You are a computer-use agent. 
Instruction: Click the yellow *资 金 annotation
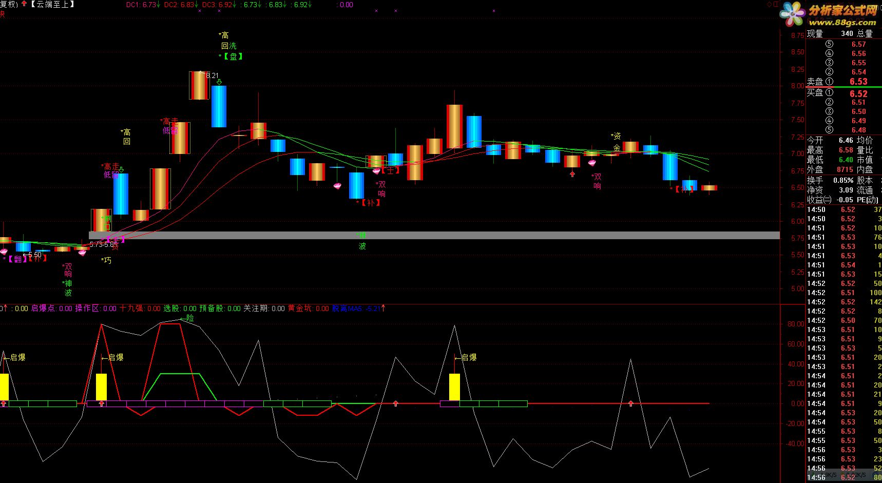616,142
